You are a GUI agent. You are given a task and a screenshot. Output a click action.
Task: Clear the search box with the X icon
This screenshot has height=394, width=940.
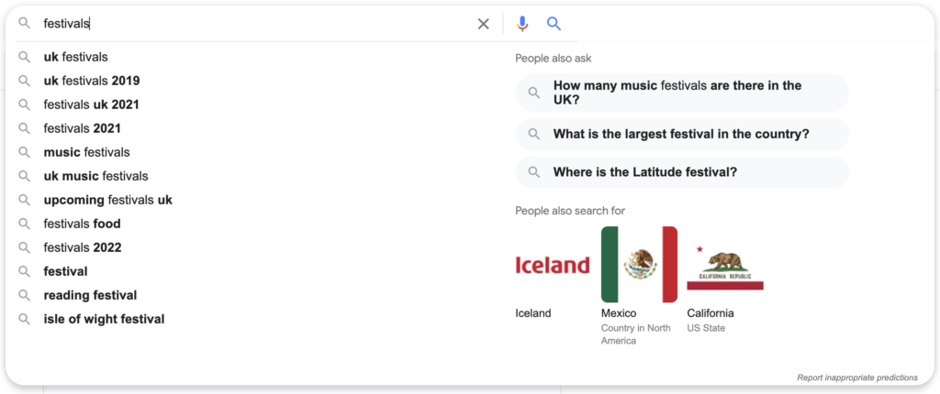(483, 24)
